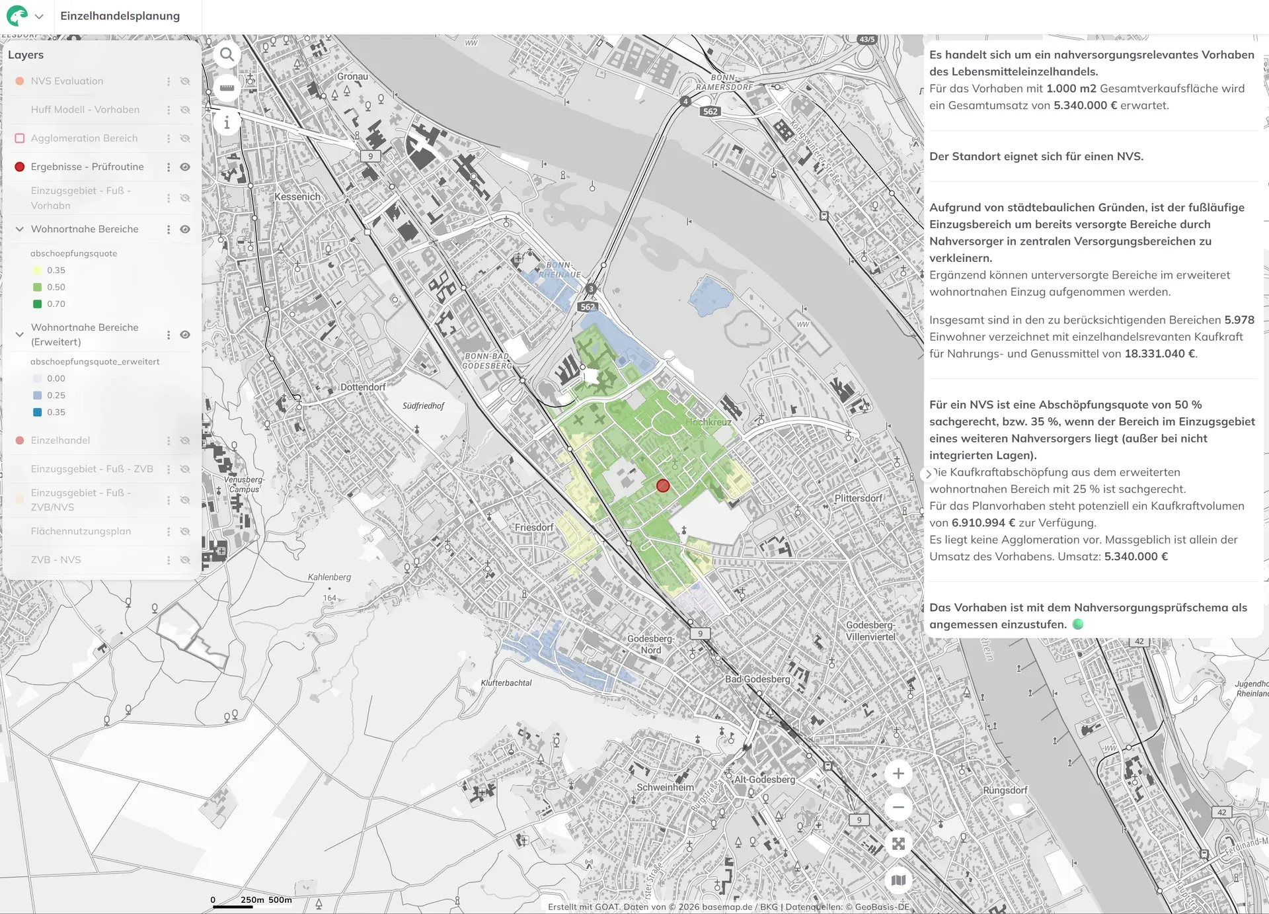Image resolution: width=1269 pixels, height=914 pixels.
Task: Show the NVS Evaluation layer
Action: coord(185,81)
